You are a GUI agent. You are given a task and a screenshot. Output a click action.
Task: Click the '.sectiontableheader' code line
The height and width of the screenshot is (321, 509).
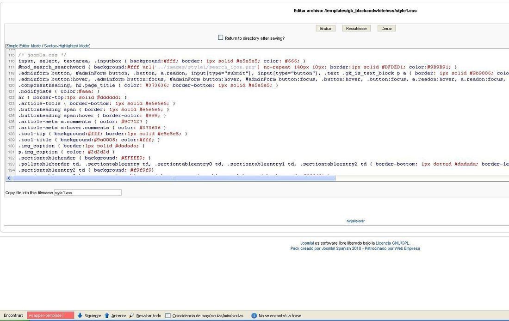pyautogui.click(x=85, y=158)
